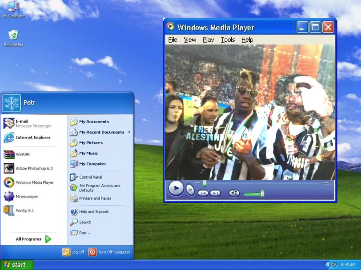Expand the My Recent Documents submenu

101,132
